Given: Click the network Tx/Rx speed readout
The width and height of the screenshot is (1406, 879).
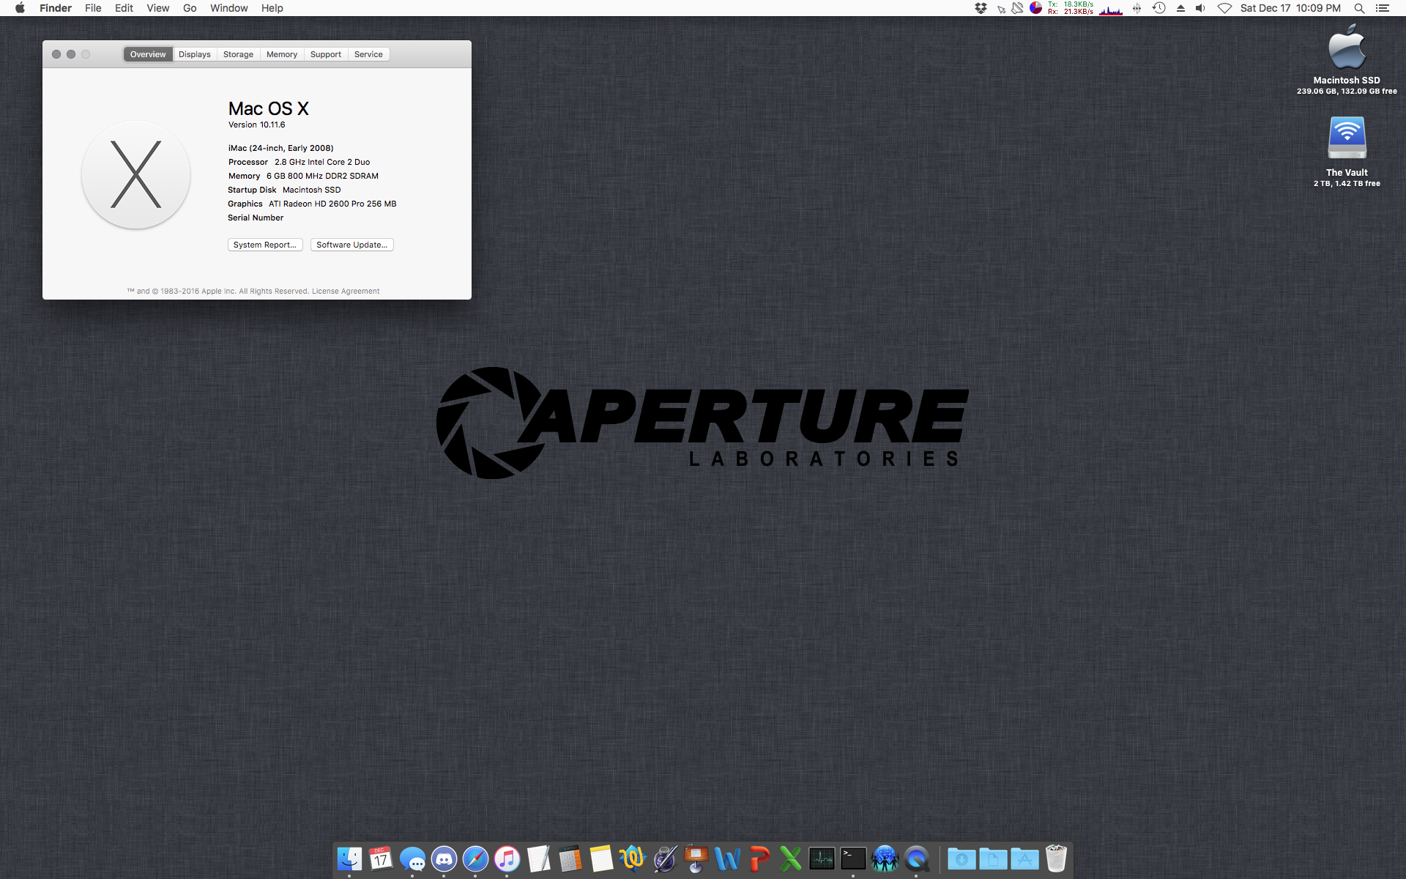Looking at the screenshot, I should click(x=1070, y=8).
